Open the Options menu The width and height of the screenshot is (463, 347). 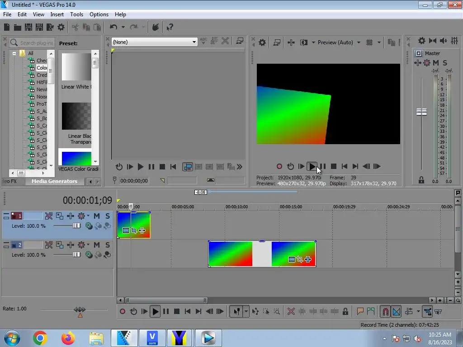(x=99, y=14)
